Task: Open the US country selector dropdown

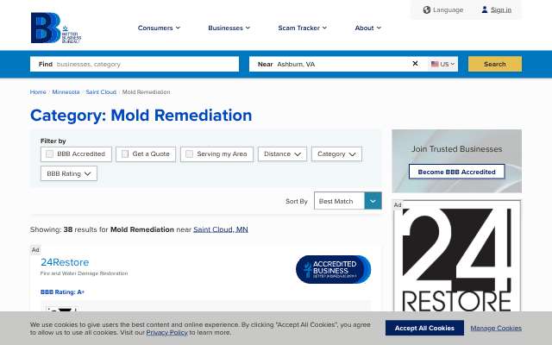Action: tap(443, 64)
